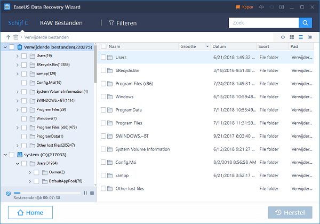Click the cloud upload icon in title bar

[x=261, y=7]
